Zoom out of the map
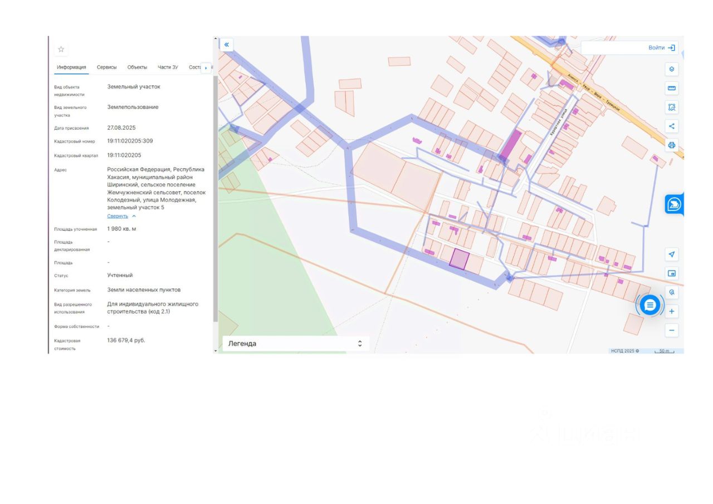The height and width of the screenshot is (504, 713). 672,330
